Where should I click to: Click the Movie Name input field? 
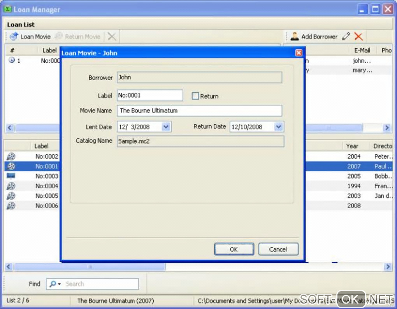click(200, 111)
